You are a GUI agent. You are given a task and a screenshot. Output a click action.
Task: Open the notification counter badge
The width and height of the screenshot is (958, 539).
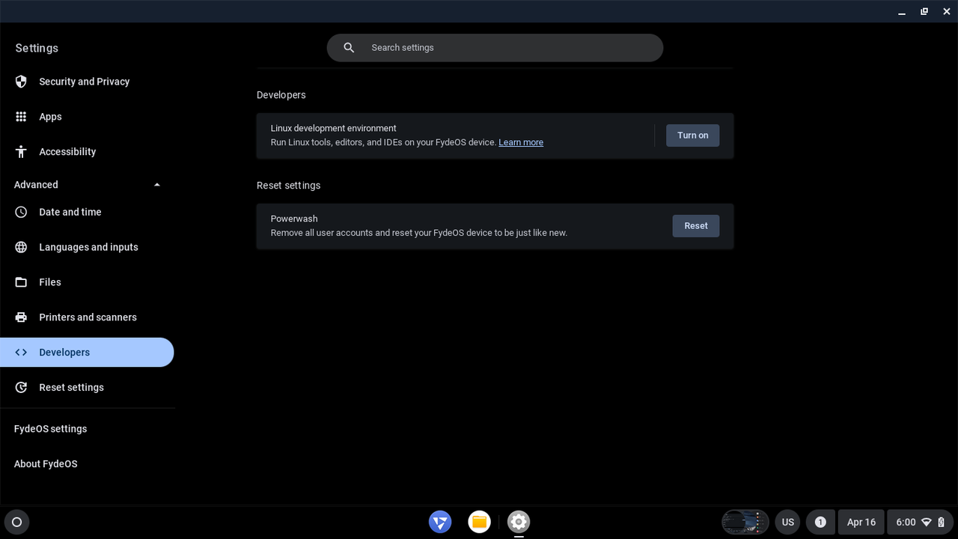click(820, 522)
